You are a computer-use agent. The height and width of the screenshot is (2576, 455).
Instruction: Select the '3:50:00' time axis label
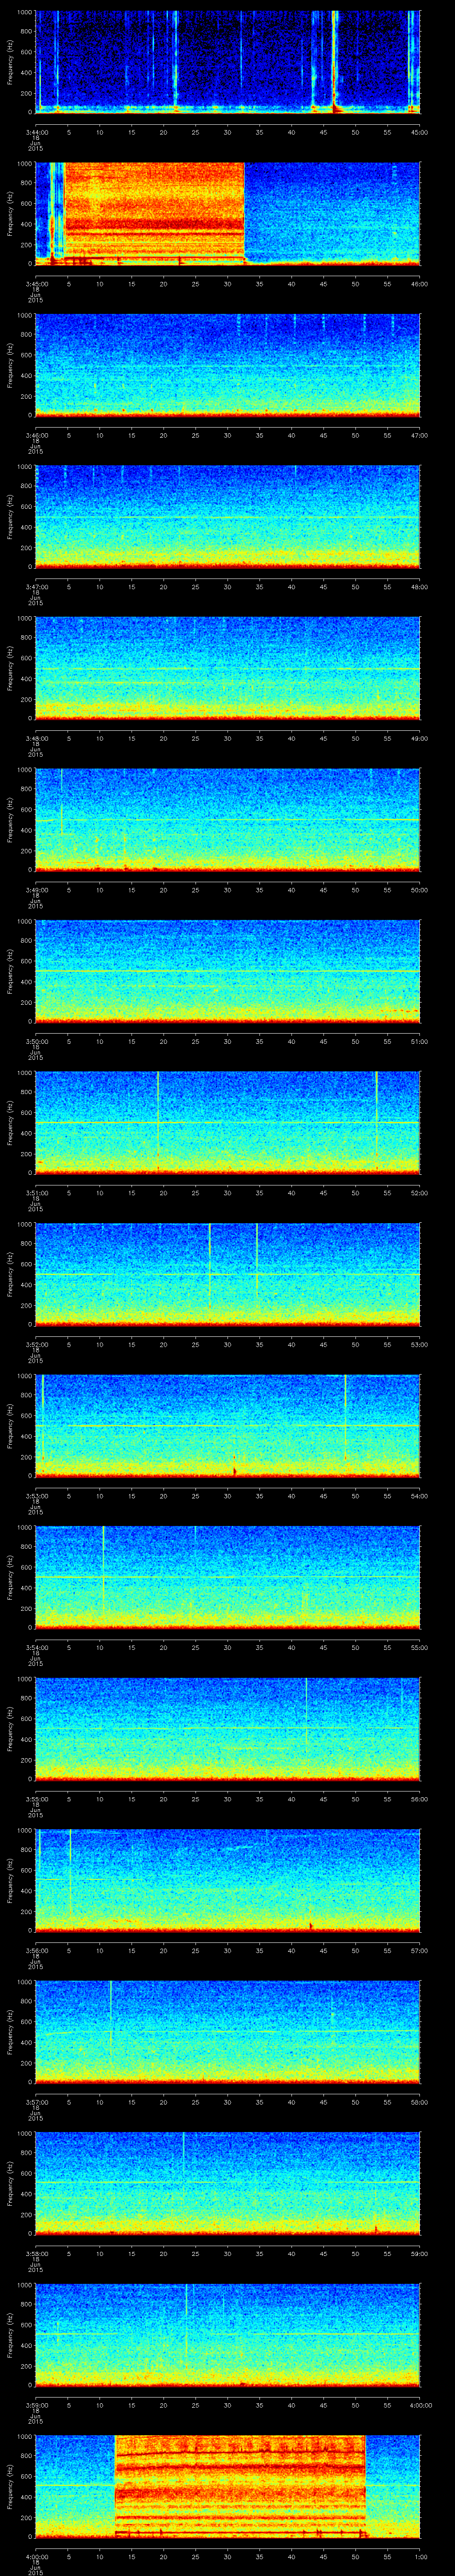coord(37,1041)
